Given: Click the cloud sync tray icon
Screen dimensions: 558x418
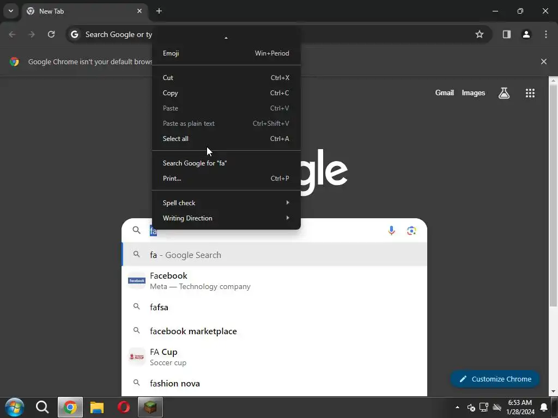Looking at the screenshot, I should point(497,407).
